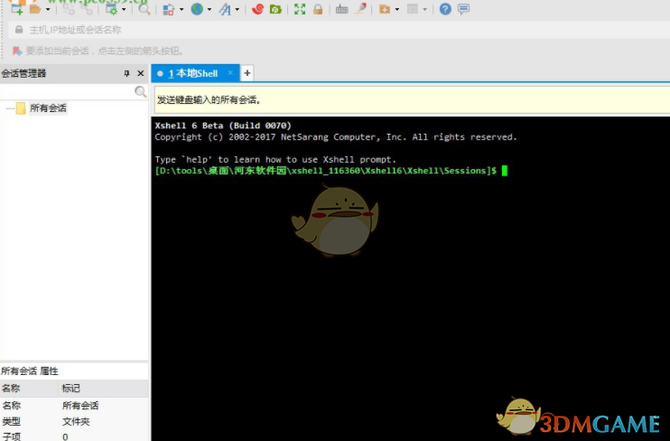This screenshot has width=670, height=441.
Task: Click the magnifier search icon in toolbar
Action: [144, 9]
